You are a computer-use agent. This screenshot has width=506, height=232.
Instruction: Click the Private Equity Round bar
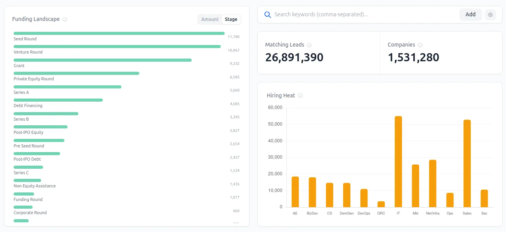click(x=76, y=73)
